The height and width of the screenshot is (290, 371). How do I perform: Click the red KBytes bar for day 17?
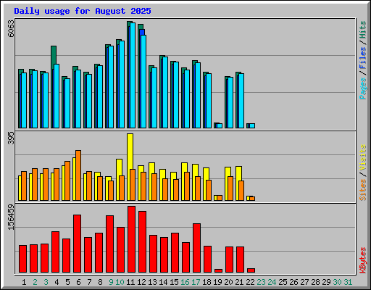pos(196,248)
